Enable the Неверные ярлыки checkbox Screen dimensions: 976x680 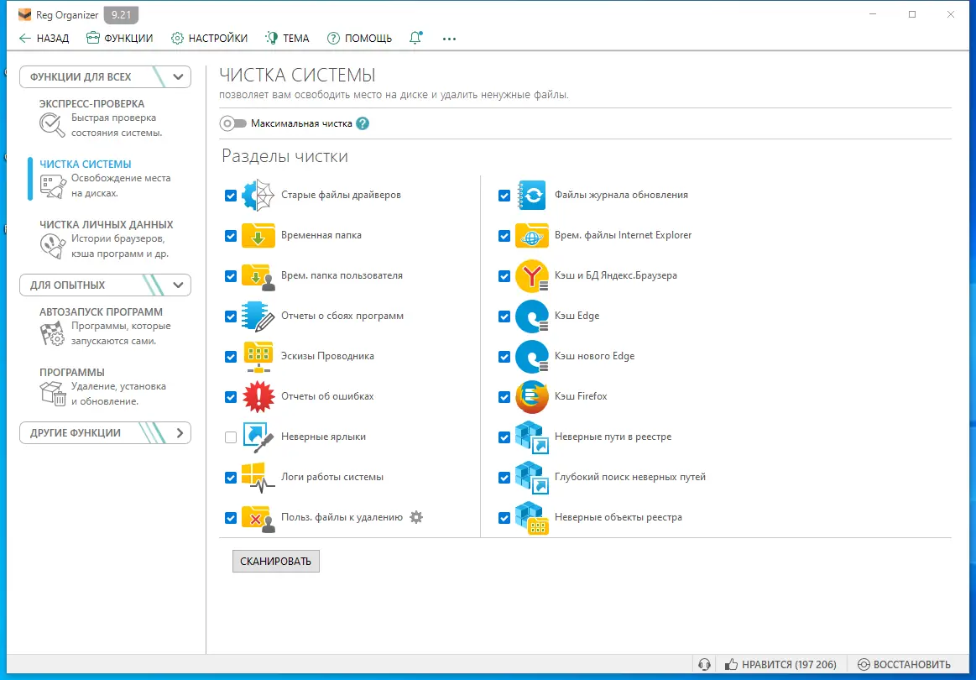coord(231,437)
